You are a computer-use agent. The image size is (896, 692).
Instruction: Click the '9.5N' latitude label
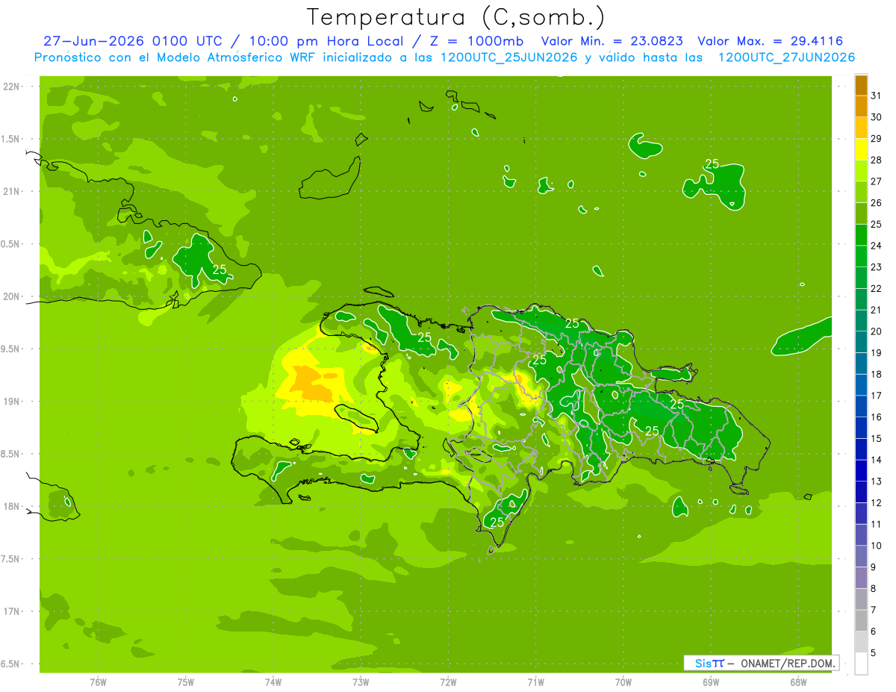coord(11,349)
